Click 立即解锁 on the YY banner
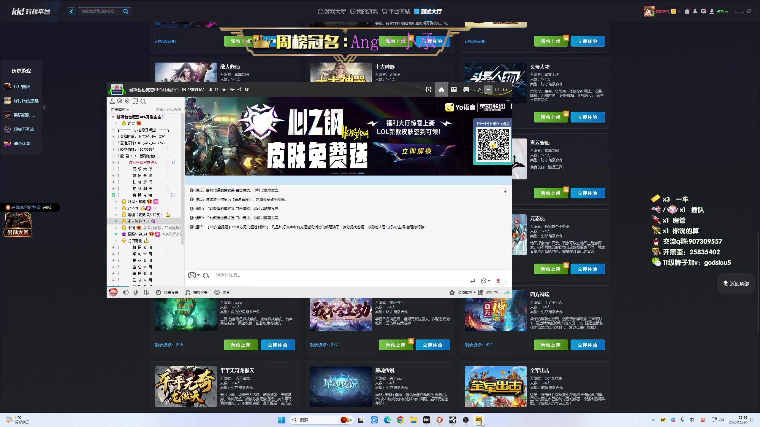This screenshot has height=427, width=760. [x=417, y=151]
